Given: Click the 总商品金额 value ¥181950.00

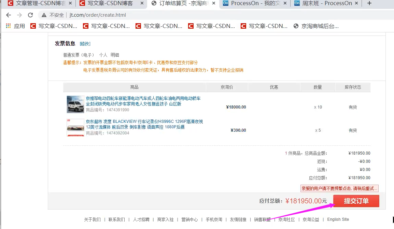Looking at the screenshot, I should tap(359, 153).
